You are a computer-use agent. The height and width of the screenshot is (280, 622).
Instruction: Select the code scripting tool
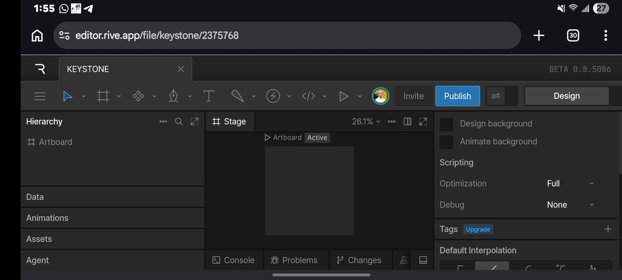coord(308,96)
